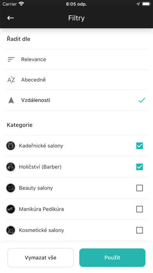
Task: Click the Relevance sort lines icon
Action: pos(11,59)
